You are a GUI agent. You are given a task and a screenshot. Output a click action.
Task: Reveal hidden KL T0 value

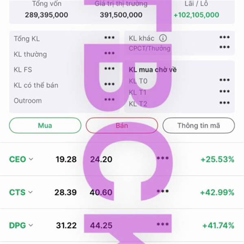pyautogui.click(x=224, y=80)
